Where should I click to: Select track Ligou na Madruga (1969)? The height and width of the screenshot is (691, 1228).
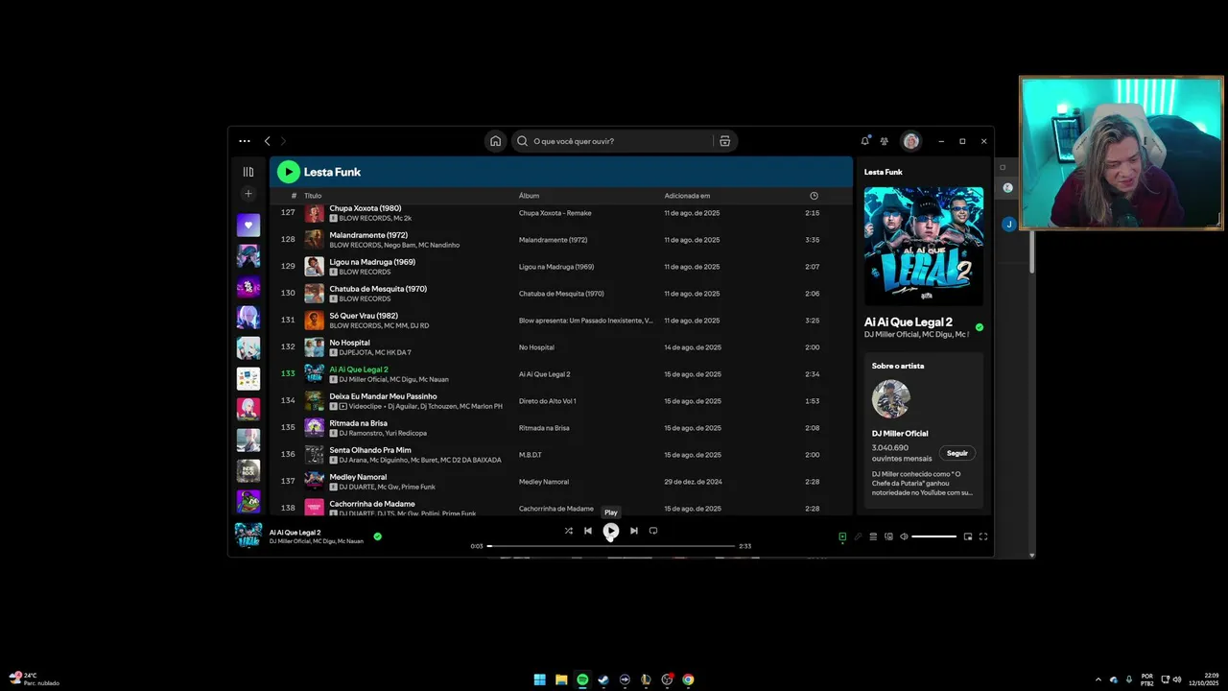561,266
